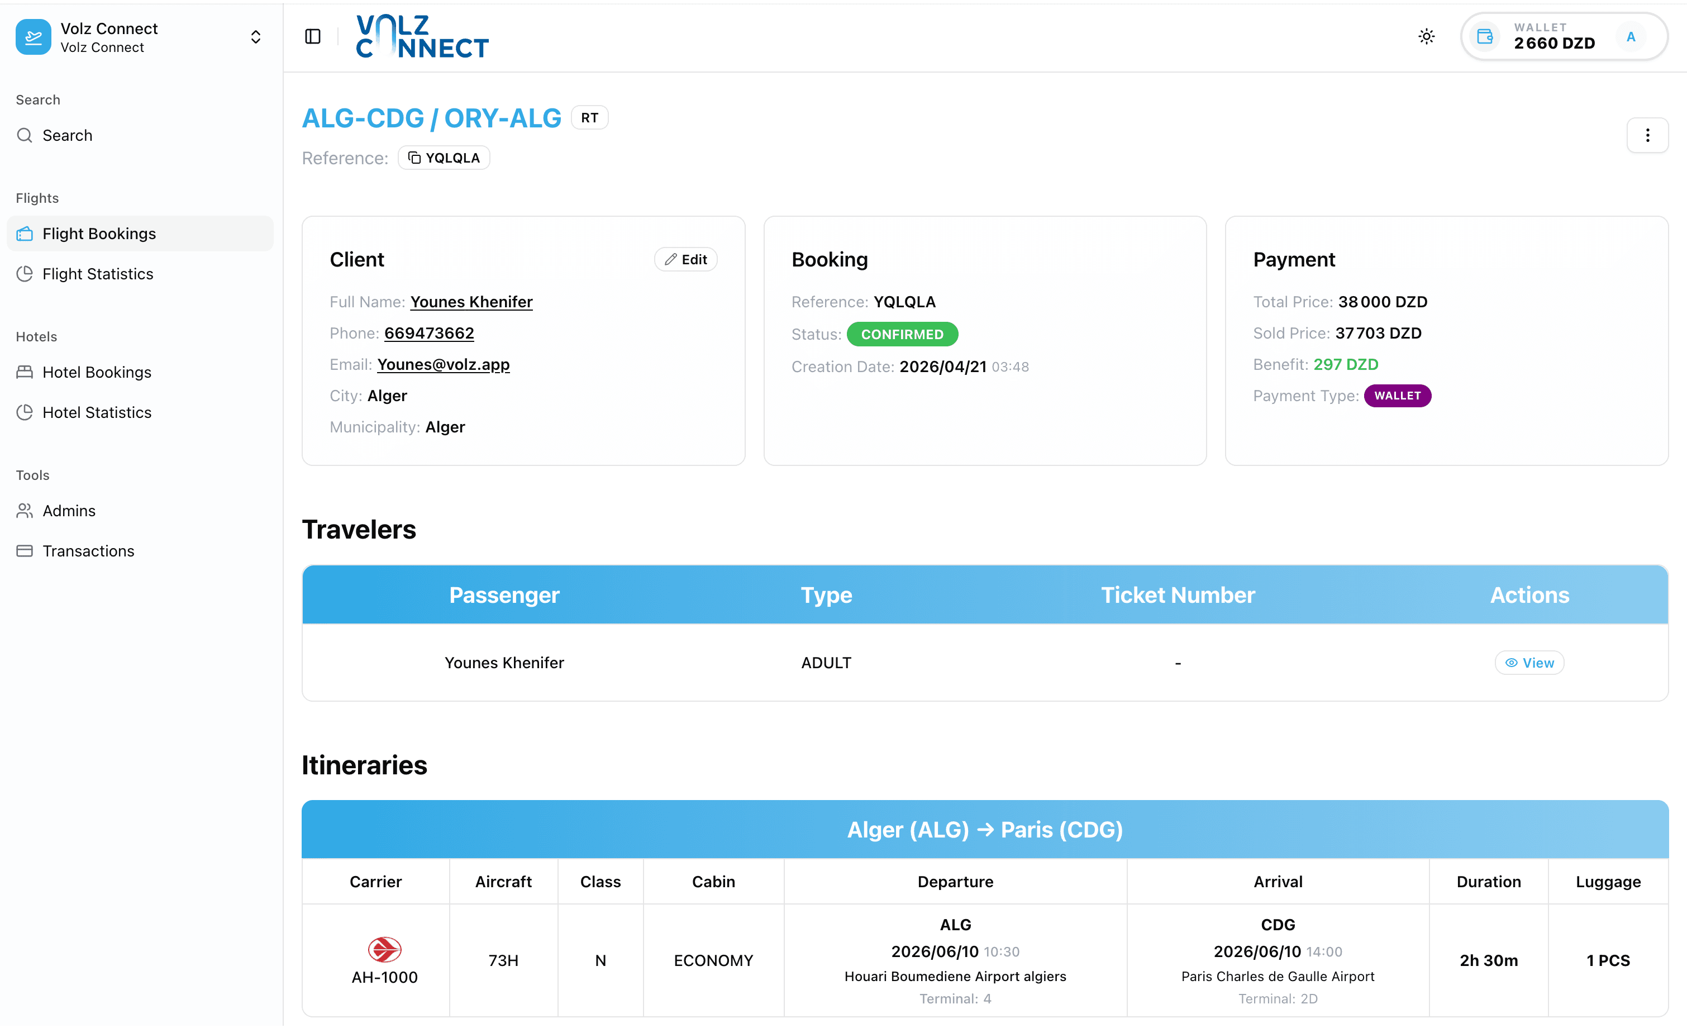Click the RT trip type badge
This screenshot has height=1028, width=1687.
click(589, 118)
